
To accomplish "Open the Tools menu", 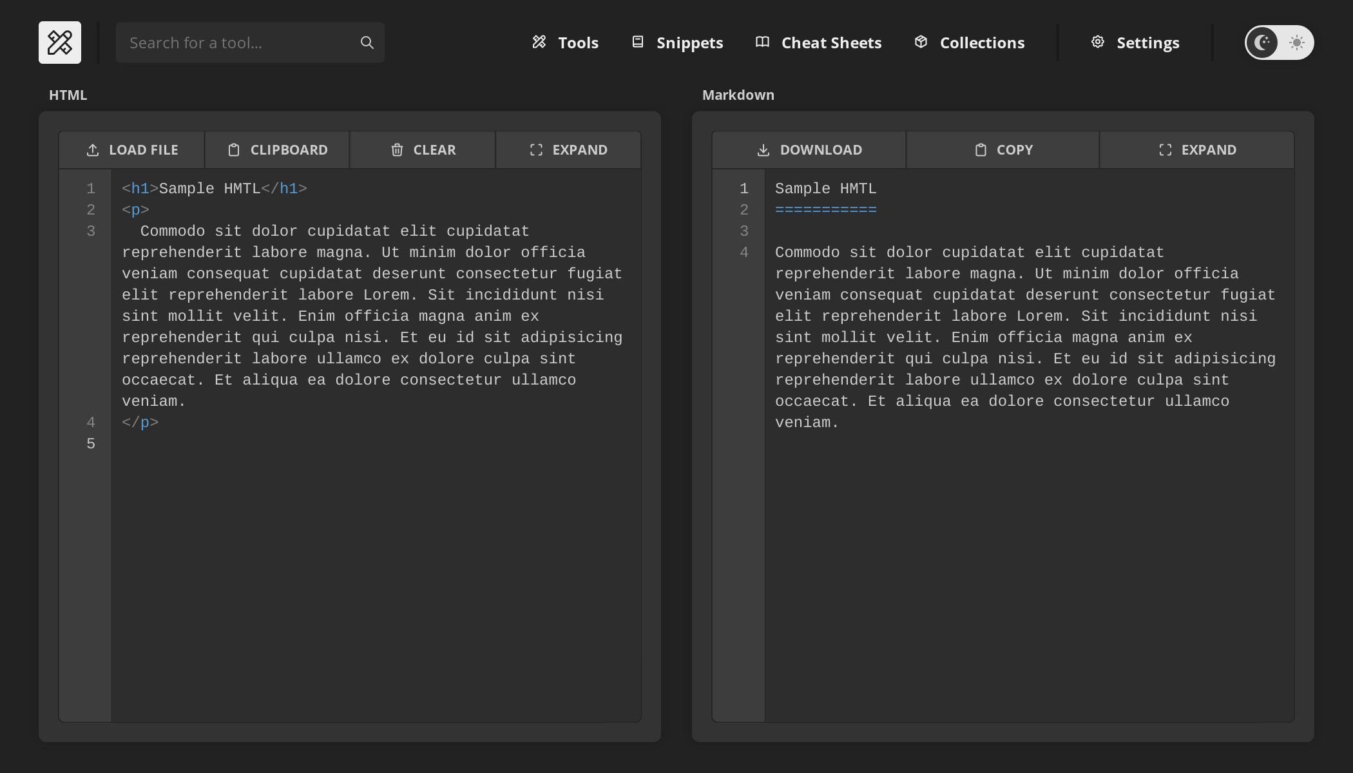I will tap(566, 43).
